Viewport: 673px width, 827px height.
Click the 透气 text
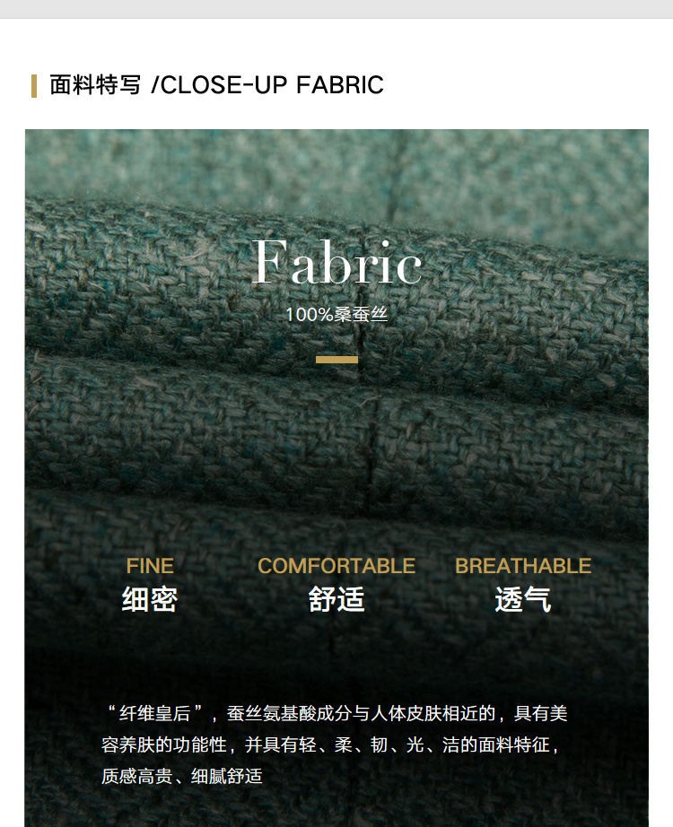pyautogui.click(x=523, y=599)
